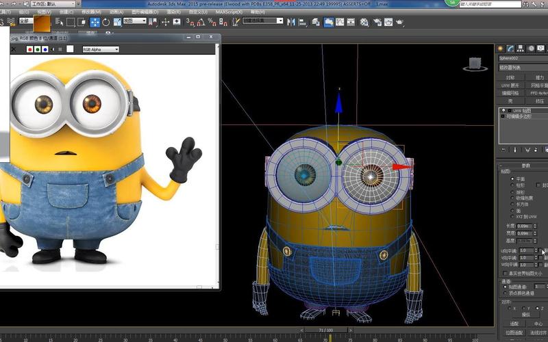The height and width of the screenshot is (342, 548).
Task: Select the 收缩包裹 (Shrink Wrap) radio button
Action: [x=512, y=198]
